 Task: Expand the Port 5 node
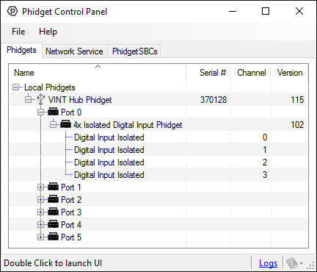click(40, 237)
